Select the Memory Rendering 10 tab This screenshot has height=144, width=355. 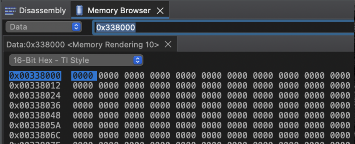click(x=83, y=45)
